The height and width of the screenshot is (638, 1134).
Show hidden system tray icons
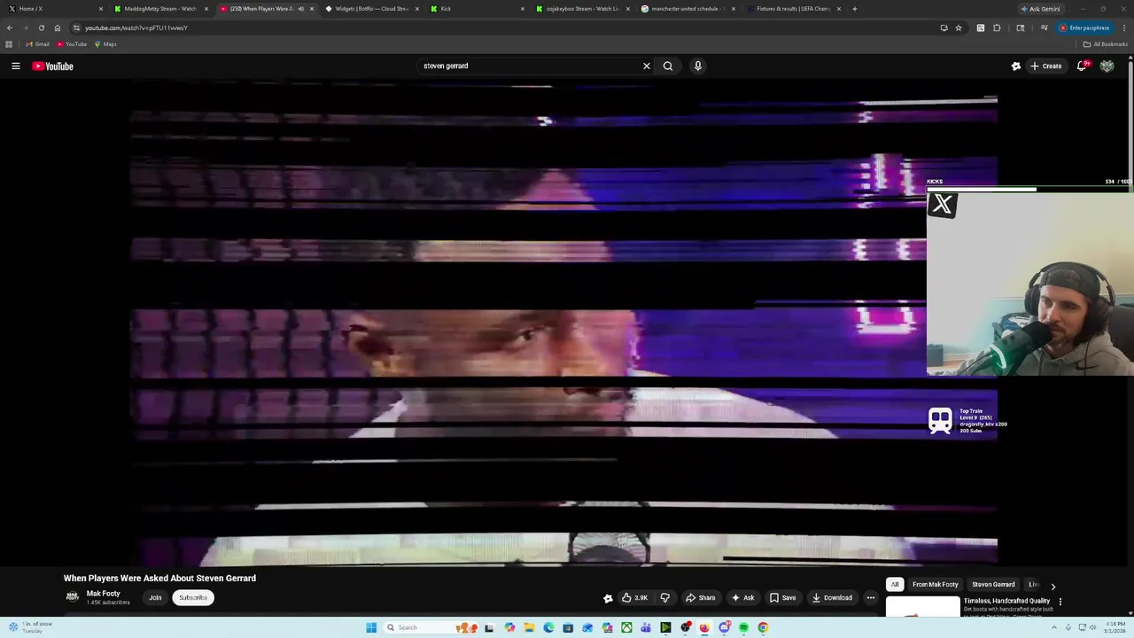1054,627
